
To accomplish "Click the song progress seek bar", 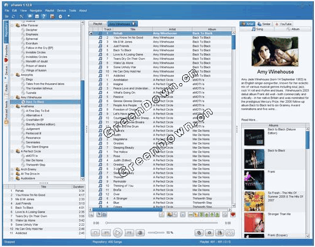I will pyautogui.click(x=162, y=223).
